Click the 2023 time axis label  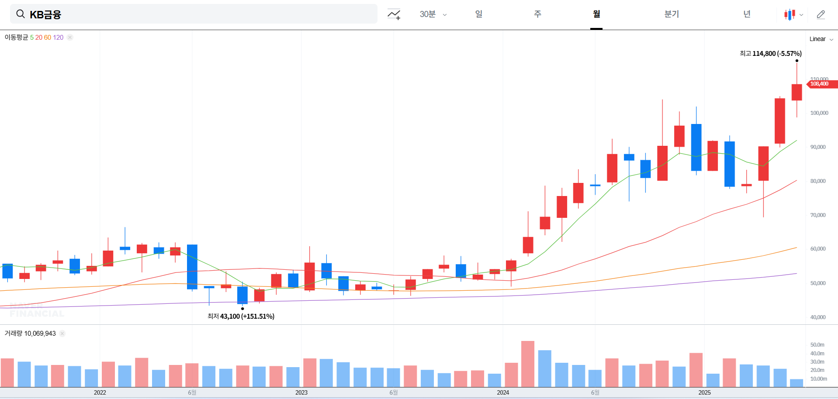pyautogui.click(x=301, y=392)
